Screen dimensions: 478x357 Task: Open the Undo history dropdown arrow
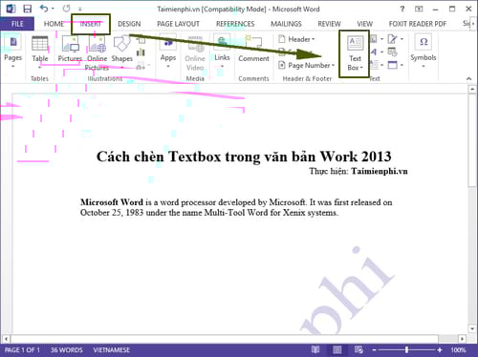point(53,9)
